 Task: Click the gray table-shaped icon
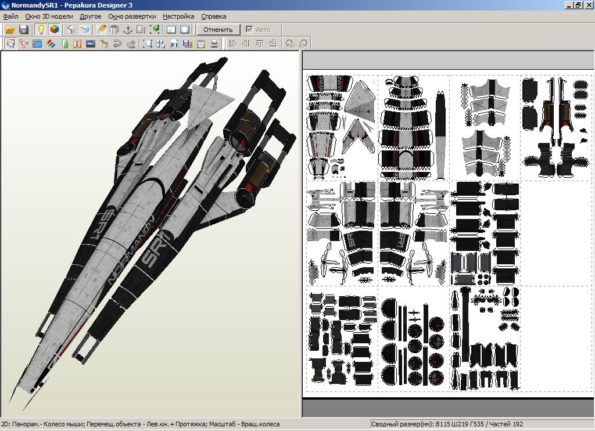pyautogui.click(x=114, y=30)
